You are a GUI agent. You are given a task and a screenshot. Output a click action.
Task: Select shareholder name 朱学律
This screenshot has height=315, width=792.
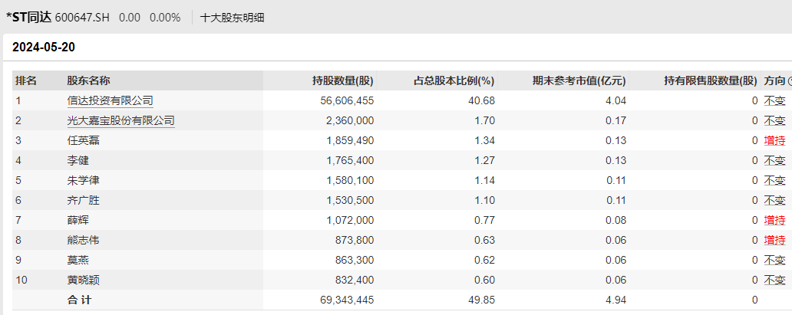[x=83, y=180]
